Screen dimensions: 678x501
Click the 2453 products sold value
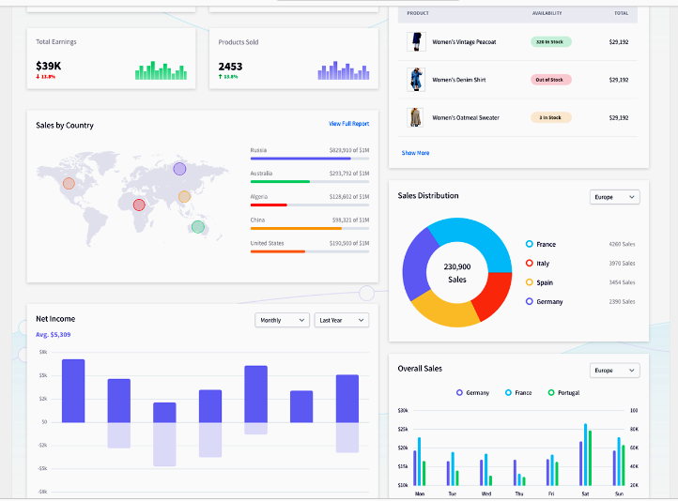(230, 67)
